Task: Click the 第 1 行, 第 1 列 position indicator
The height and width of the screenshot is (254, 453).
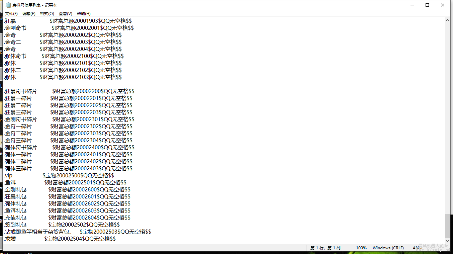Action: click(325, 248)
